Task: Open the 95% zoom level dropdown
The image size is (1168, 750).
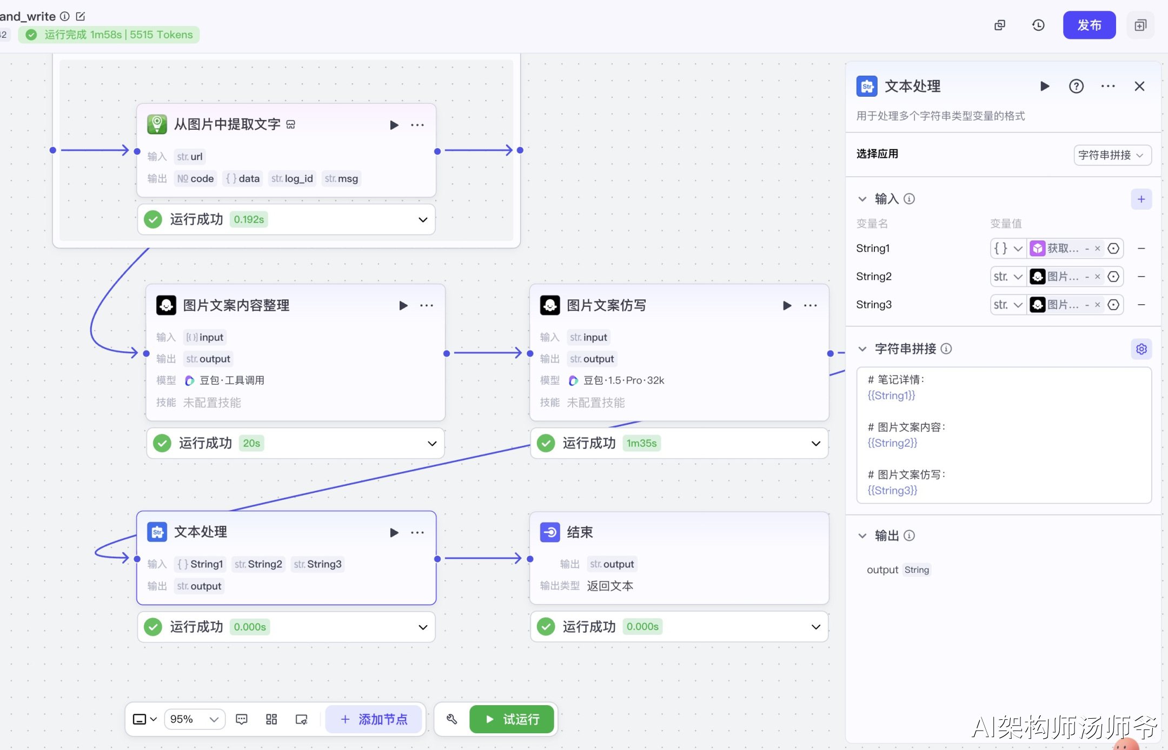Action: [194, 719]
